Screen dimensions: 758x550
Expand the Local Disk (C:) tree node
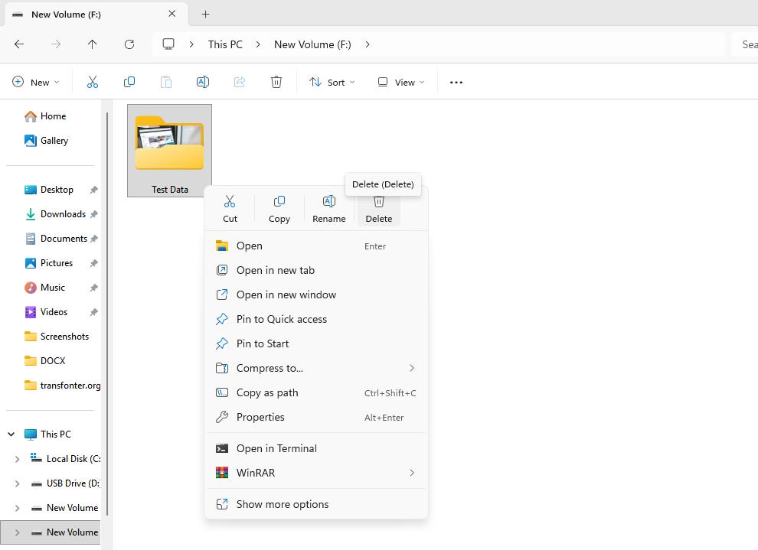click(x=17, y=459)
